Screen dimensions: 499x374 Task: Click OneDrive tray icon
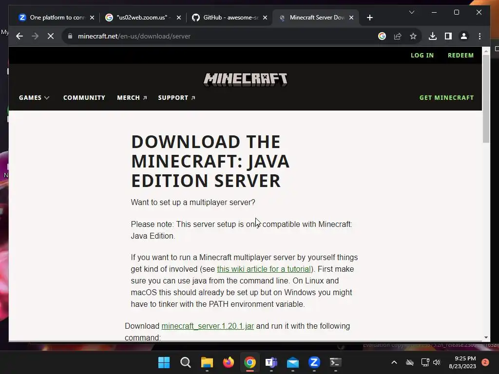coord(410,362)
